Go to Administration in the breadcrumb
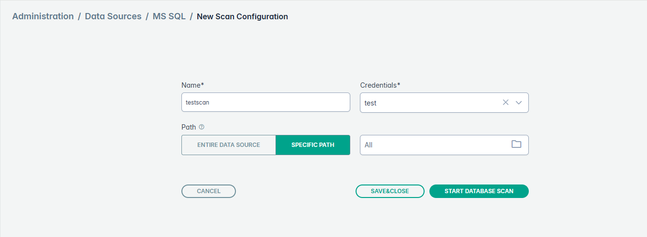Viewport: 647px width, 237px height. (x=43, y=16)
